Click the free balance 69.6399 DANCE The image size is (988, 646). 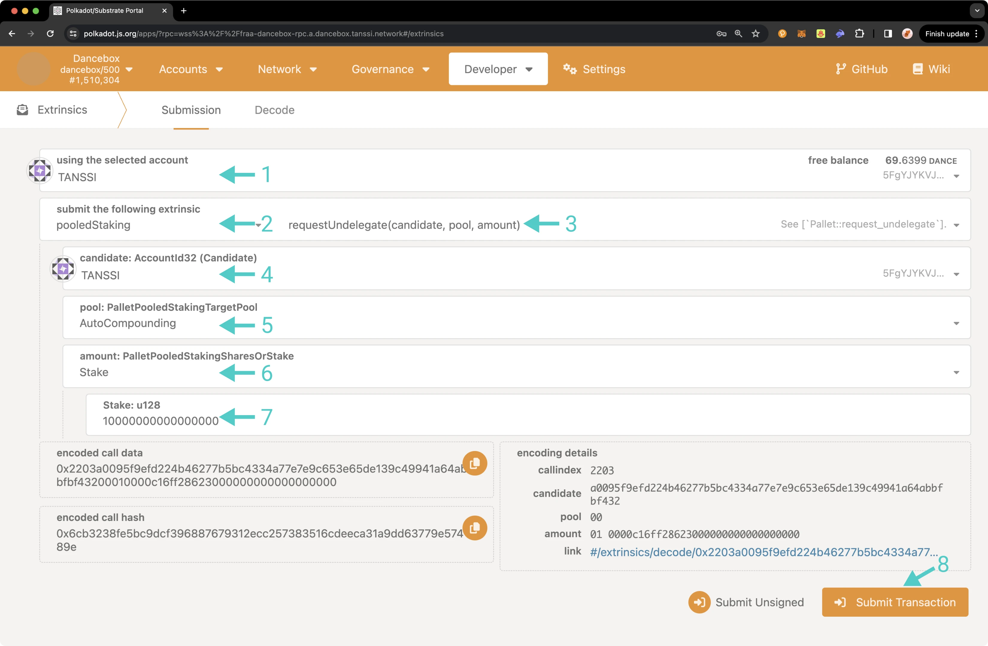[x=921, y=161]
